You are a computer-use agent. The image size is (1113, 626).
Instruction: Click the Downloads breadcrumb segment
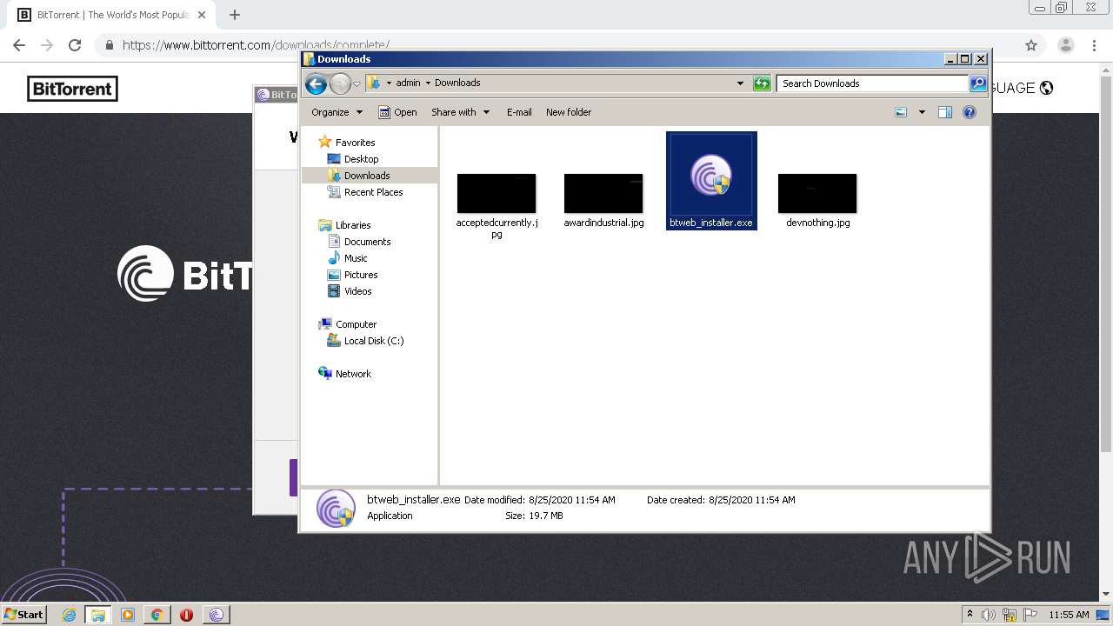point(457,83)
